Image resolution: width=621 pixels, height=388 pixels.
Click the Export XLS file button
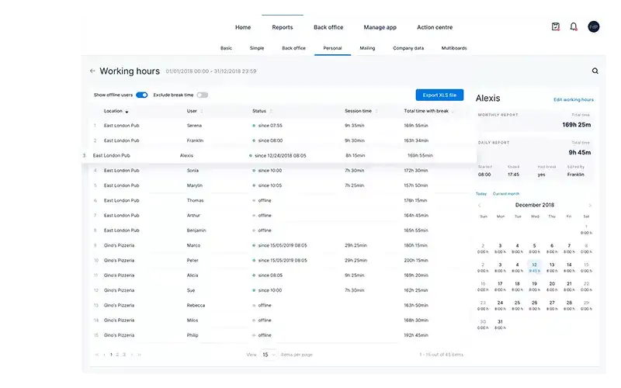coord(439,95)
